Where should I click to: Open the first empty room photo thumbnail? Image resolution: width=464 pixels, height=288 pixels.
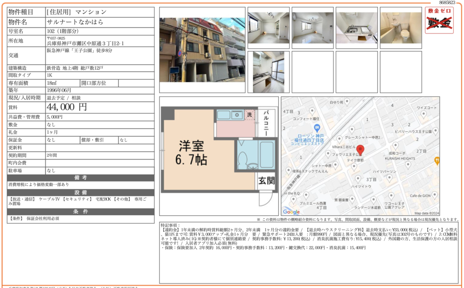coord(268,28)
